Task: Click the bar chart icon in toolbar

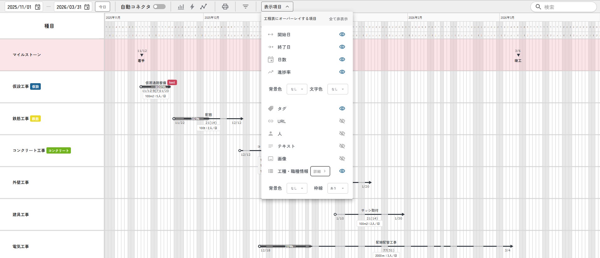Action: pyautogui.click(x=181, y=7)
